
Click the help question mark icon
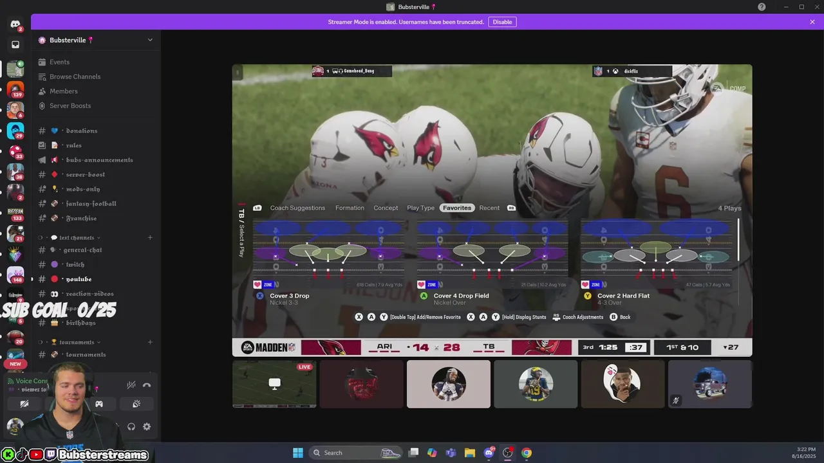pos(762,7)
